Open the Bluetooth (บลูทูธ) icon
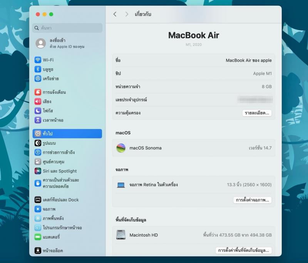The width and height of the screenshot is (308, 263). click(x=38, y=69)
